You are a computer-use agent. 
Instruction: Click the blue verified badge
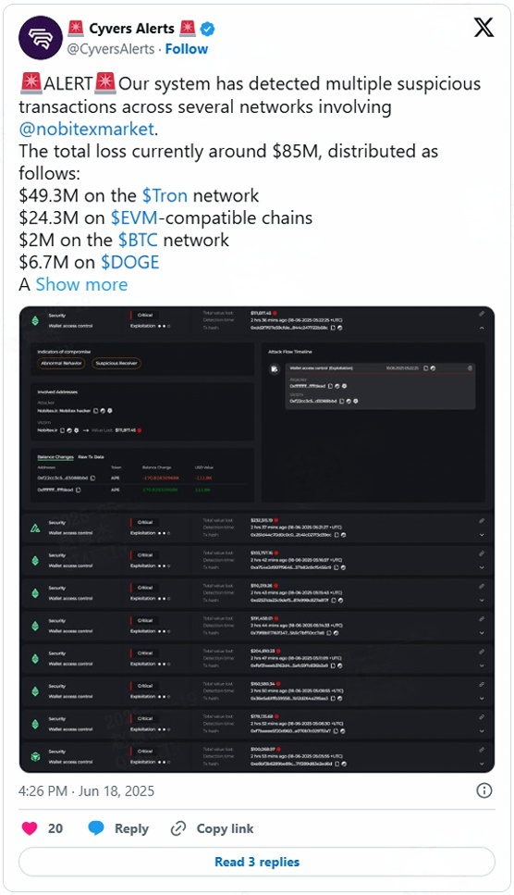point(207,28)
